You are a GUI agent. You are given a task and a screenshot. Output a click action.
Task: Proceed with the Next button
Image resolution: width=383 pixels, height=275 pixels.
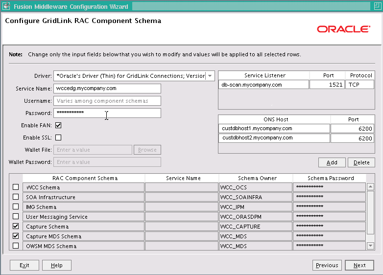coord(359,265)
